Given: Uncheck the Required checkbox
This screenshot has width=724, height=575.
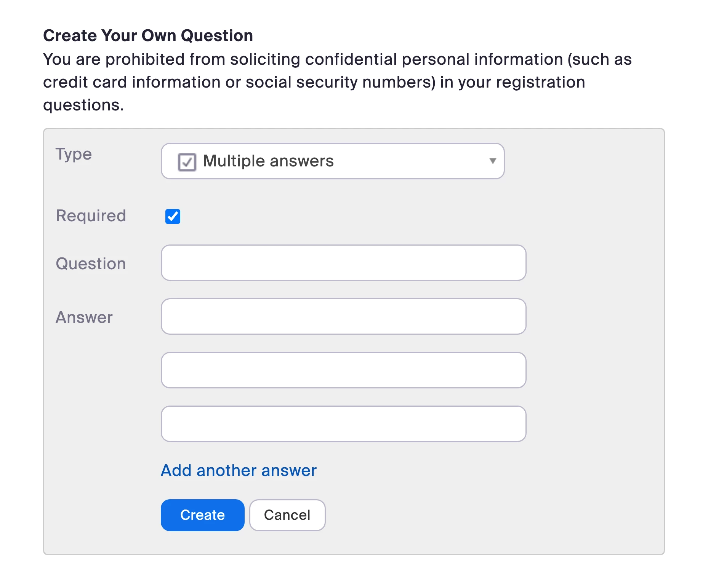Looking at the screenshot, I should click(173, 216).
